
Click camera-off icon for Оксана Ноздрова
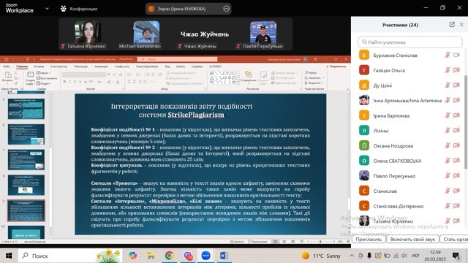456,145
